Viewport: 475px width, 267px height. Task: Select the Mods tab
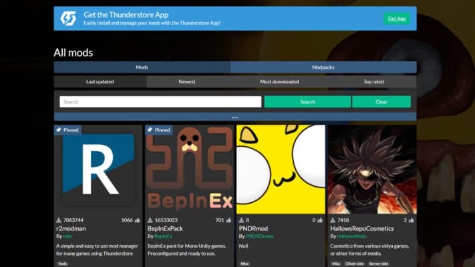142,67
